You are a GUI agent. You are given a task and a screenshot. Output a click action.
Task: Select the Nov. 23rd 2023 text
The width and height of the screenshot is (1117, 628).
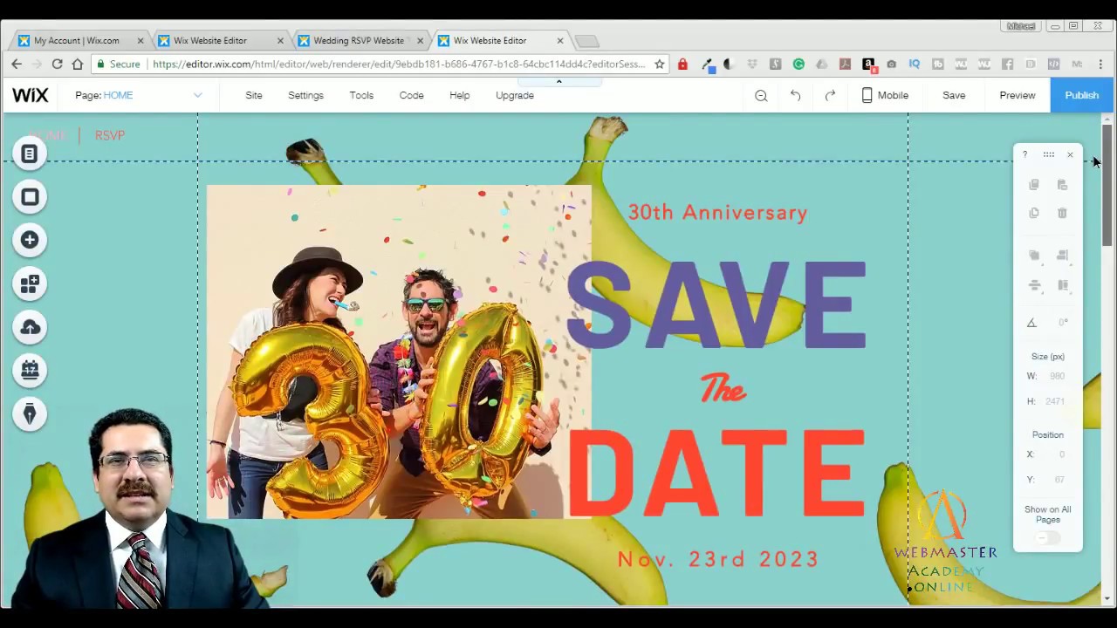[718, 560]
